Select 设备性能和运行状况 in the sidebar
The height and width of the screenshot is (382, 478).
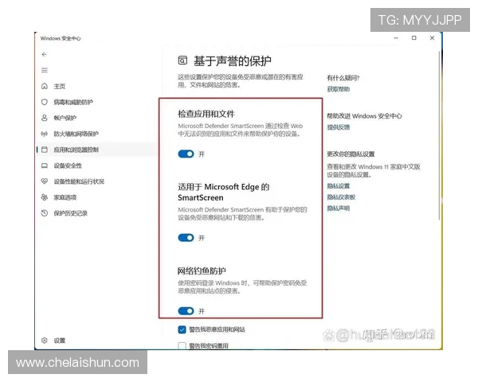point(79,181)
